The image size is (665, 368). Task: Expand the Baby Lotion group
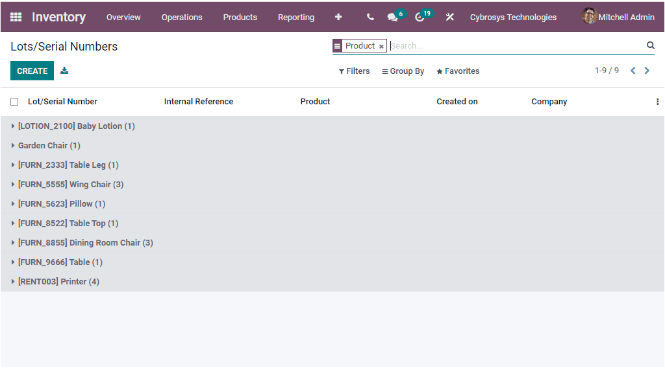[76, 126]
